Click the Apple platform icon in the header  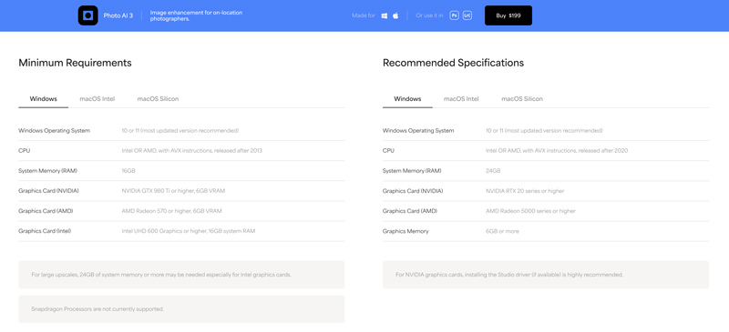point(395,15)
